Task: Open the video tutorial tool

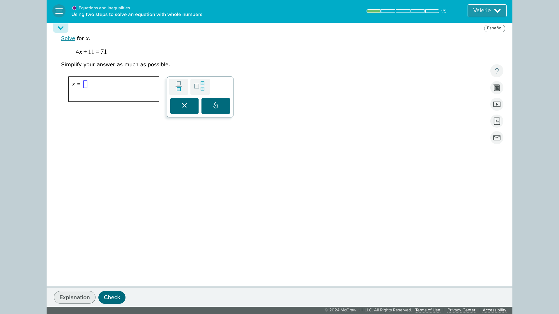Action: (497, 104)
